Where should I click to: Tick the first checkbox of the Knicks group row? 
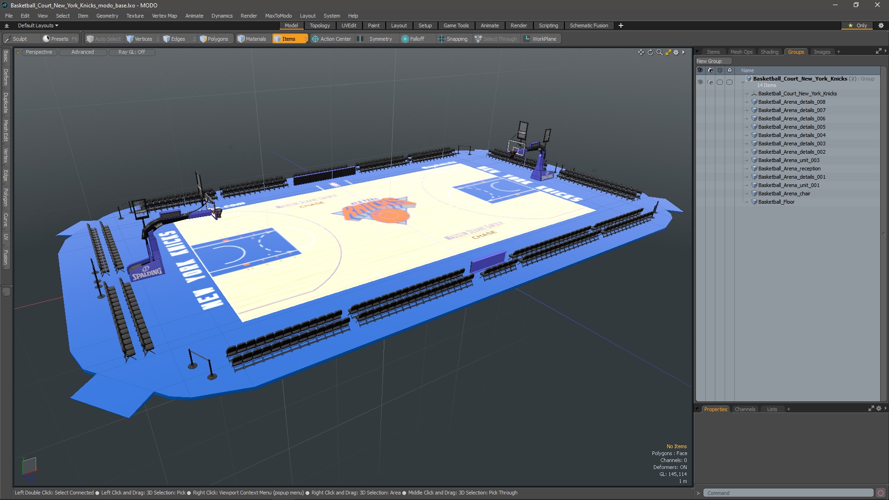[x=720, y=82]
